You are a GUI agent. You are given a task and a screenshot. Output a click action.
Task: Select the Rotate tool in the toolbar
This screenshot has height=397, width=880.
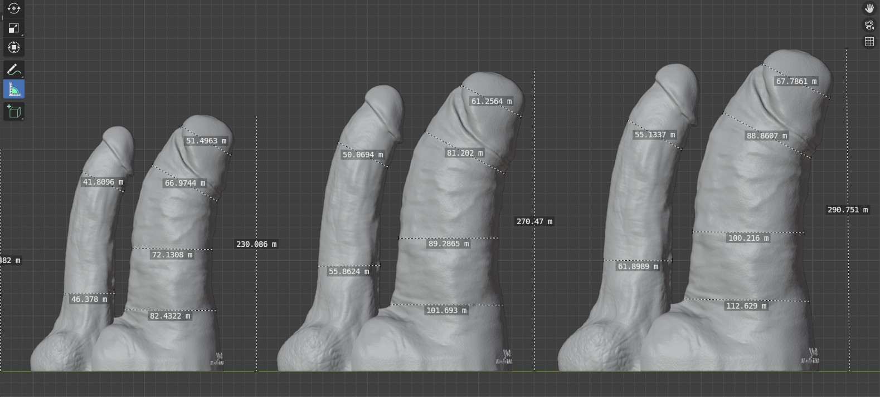(14, 8)
